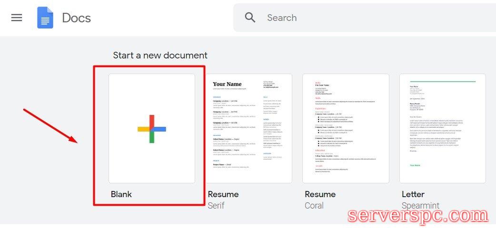Select the "Coral" subtitle text
496x228 pixels.
pyautogui.click(x=314, y=206)
